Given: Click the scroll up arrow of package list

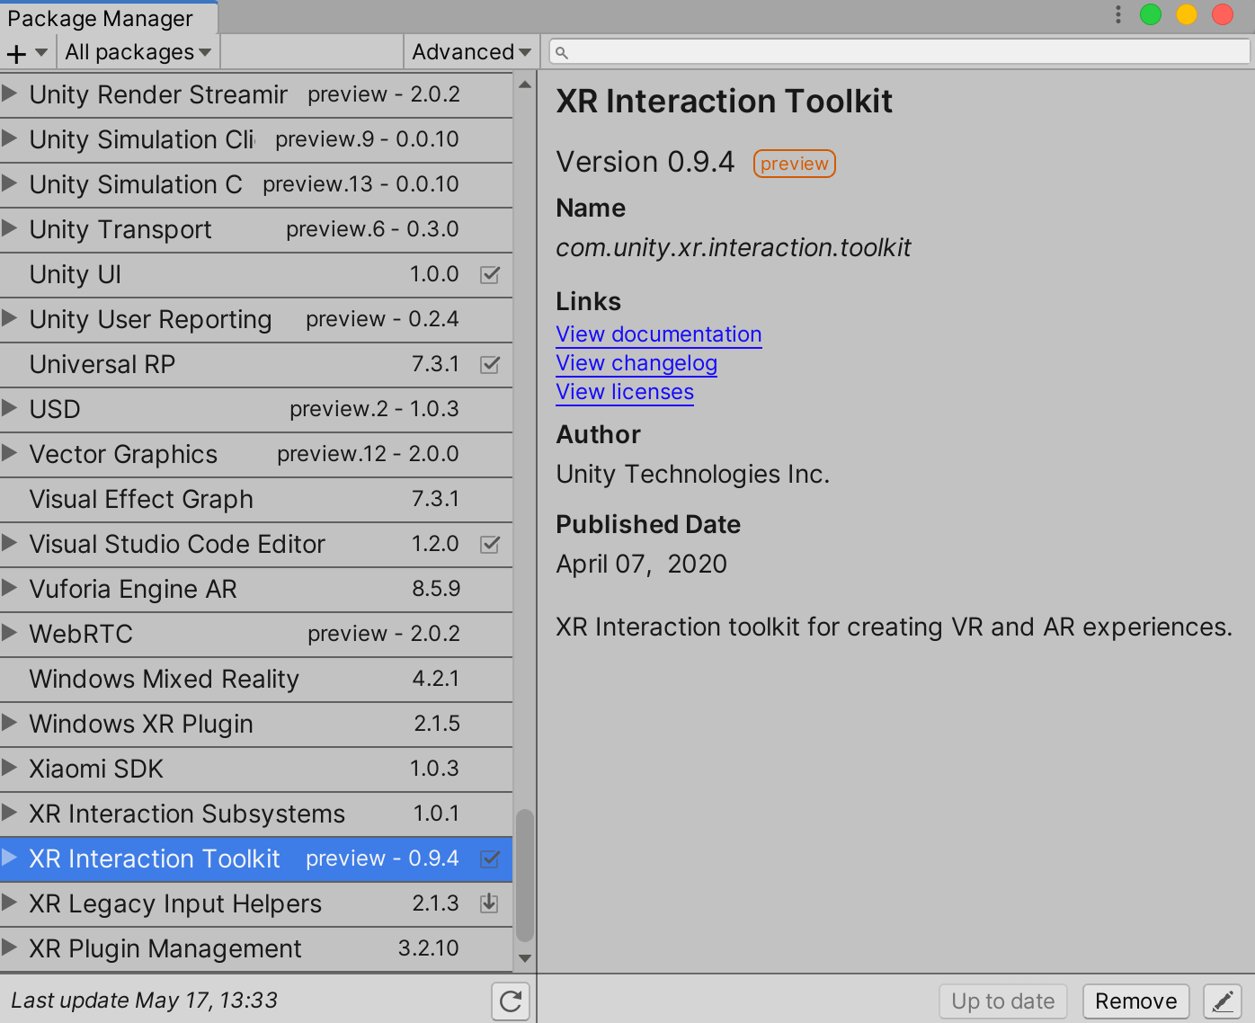Looking at the screenshot, I should (x=525, y=85).
